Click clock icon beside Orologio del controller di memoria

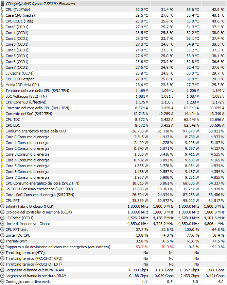[2, 212]
